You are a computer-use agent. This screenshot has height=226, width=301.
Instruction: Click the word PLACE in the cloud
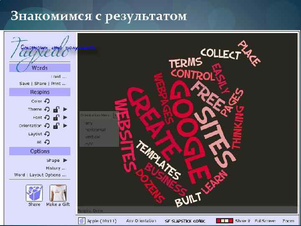[x=249, y=53]
